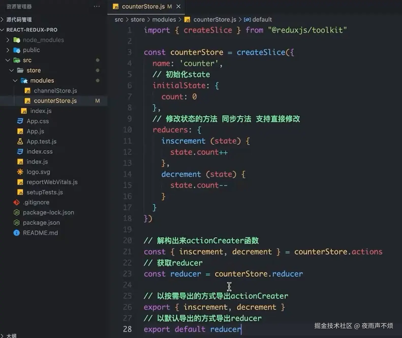Click the npm icon beside package.json
402x338 pixels.
click(17, 223)
